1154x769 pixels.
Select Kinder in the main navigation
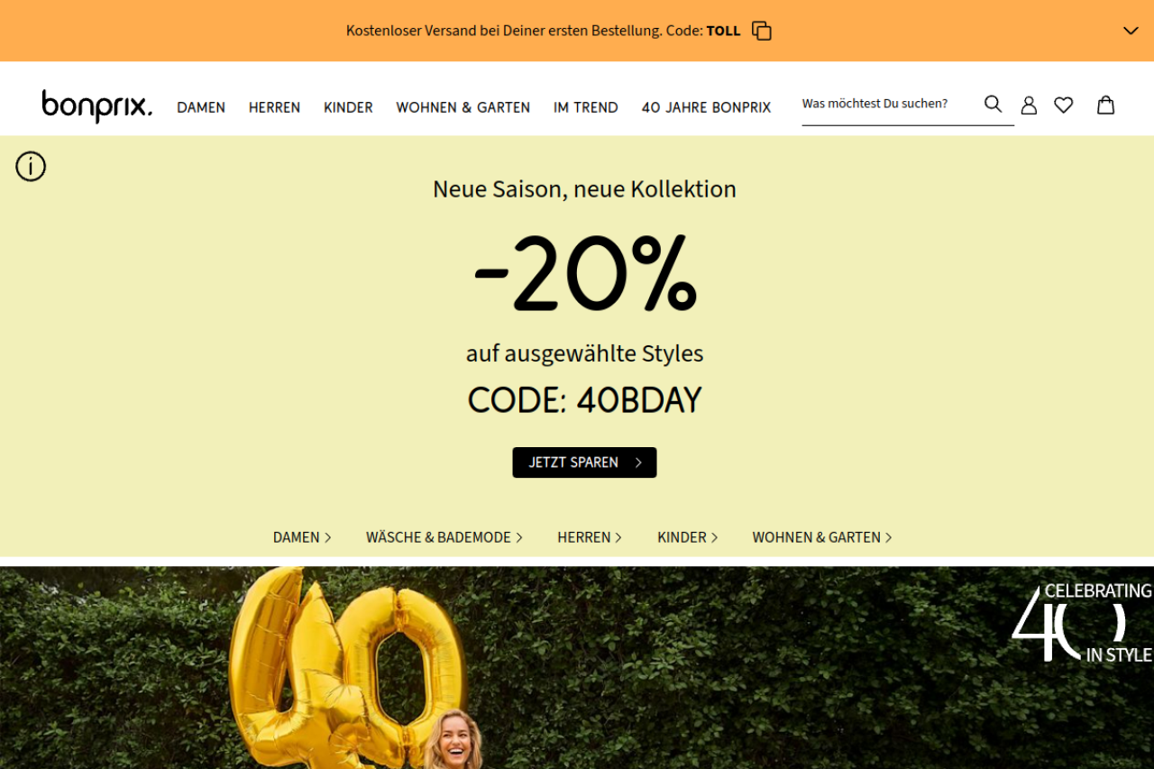coord(348,107)
